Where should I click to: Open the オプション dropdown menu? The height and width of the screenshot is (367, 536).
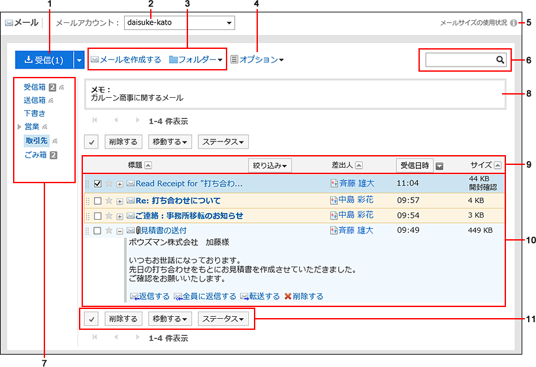pos(257,59)
